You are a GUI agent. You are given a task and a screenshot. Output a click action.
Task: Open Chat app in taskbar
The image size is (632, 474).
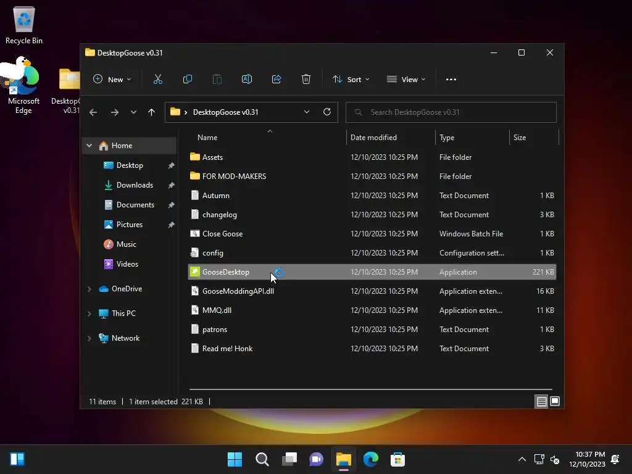point(317,459)
